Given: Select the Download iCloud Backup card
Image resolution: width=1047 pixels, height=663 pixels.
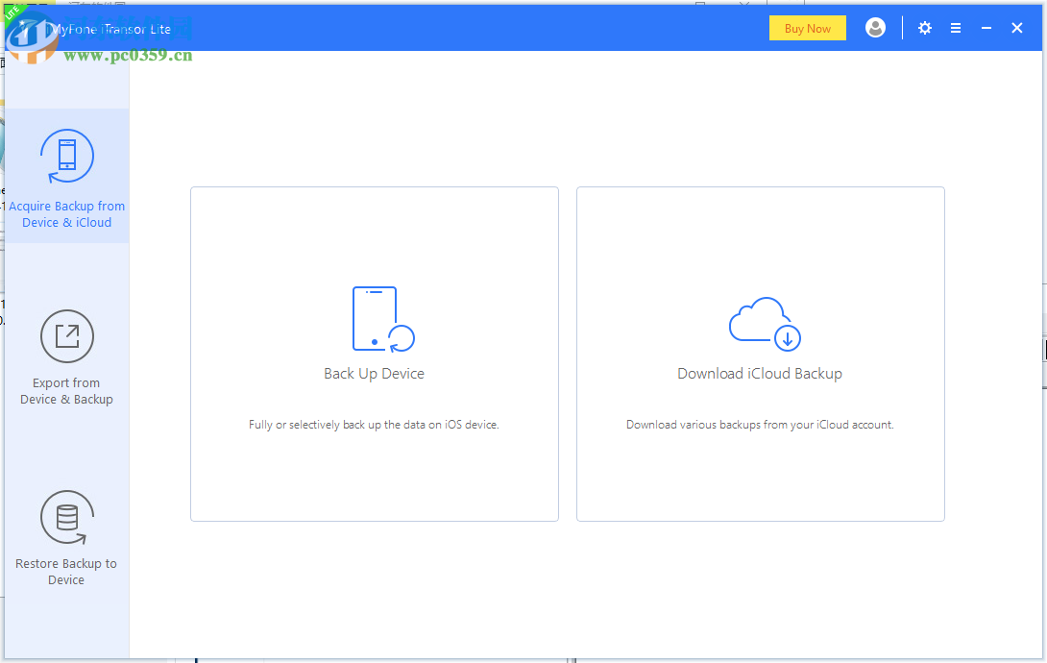Looking at the screenshot, I should point(760,353).
